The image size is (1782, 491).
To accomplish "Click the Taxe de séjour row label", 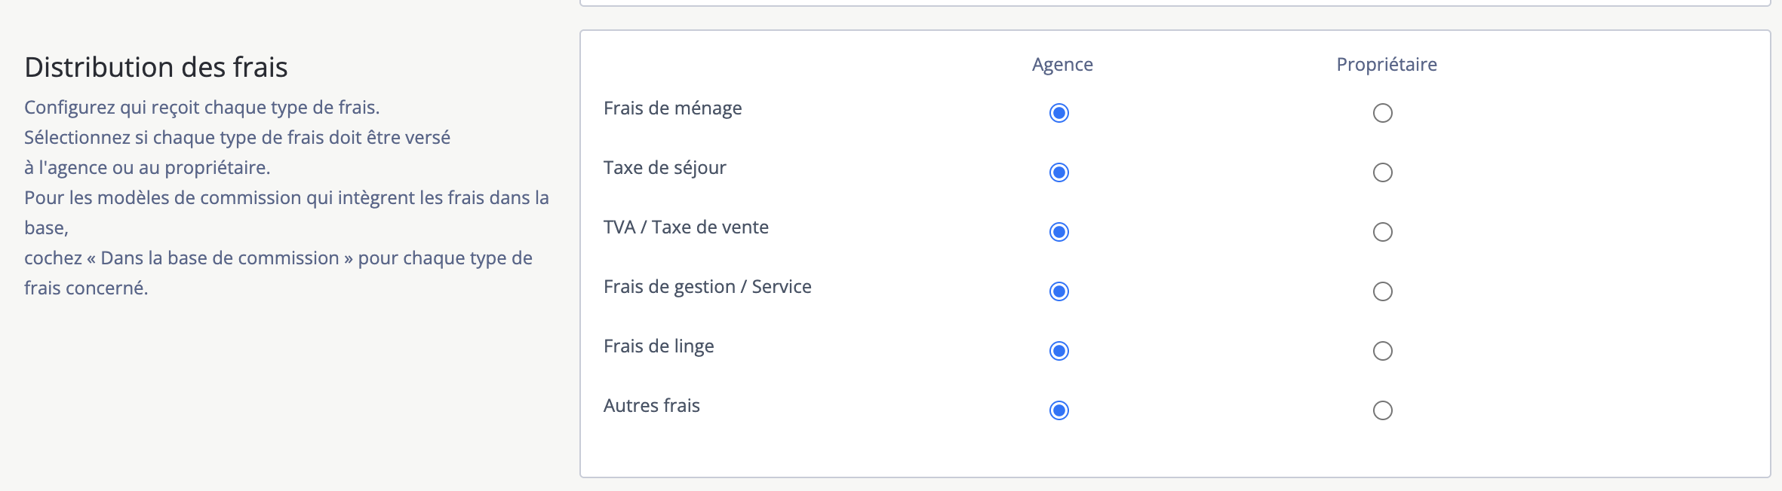I will click(x=665, y=168).
